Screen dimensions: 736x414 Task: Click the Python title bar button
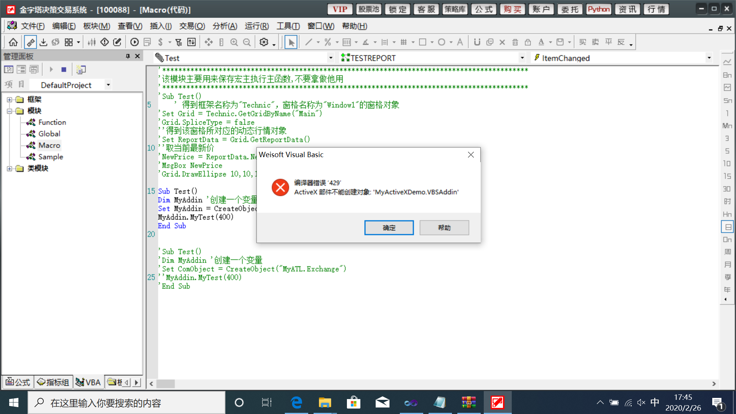(598, 9)
